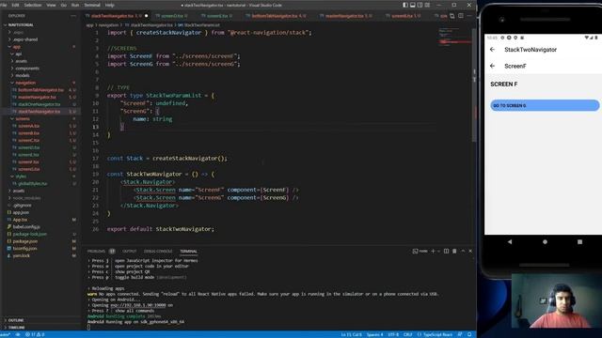Kill terminal with trash icon
Image resolution: width=602 pixels, height=338 pixels.
(x=454, y=251)
